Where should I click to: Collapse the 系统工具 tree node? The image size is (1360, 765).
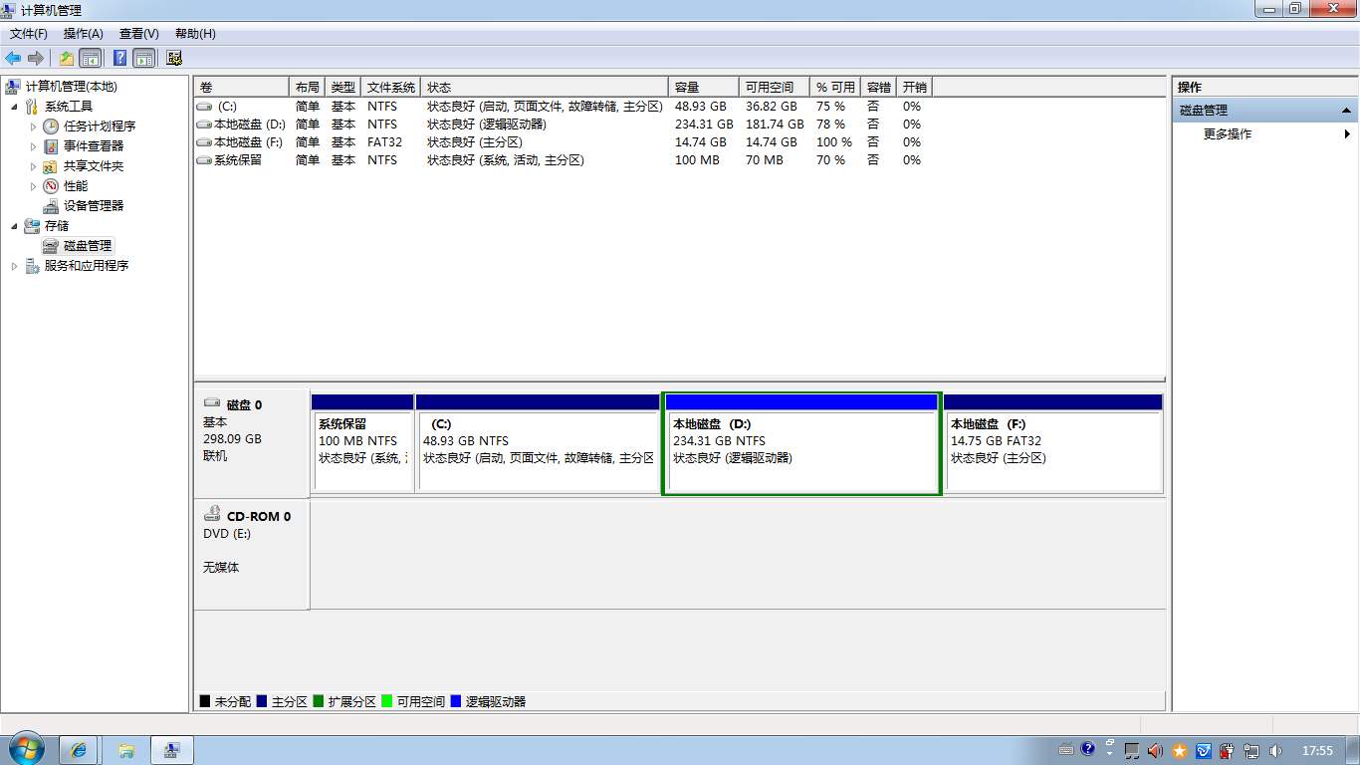[14, 107]
